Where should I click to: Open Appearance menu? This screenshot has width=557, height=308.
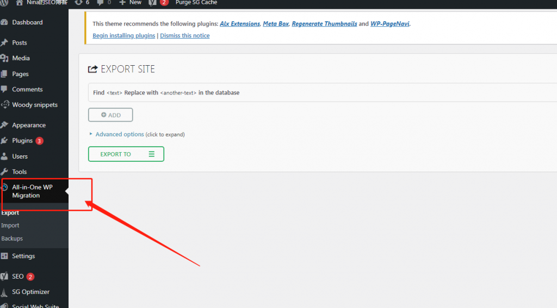pos(29,125)
